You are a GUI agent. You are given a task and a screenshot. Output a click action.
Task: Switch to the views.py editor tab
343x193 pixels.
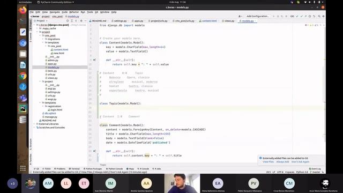228,21
